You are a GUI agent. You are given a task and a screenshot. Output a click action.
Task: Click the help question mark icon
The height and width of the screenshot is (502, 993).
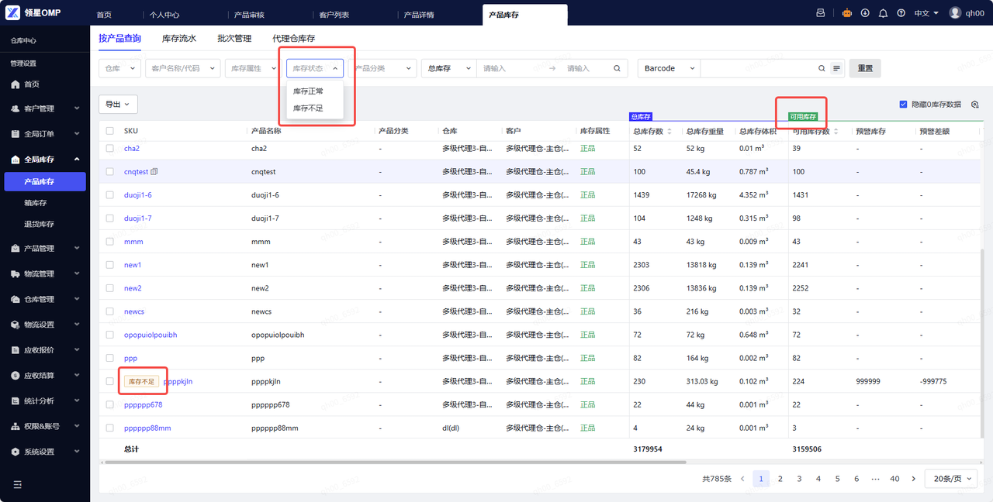[x=901, y=13]
